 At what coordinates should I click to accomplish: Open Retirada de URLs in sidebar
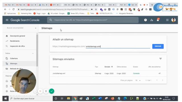16,69
